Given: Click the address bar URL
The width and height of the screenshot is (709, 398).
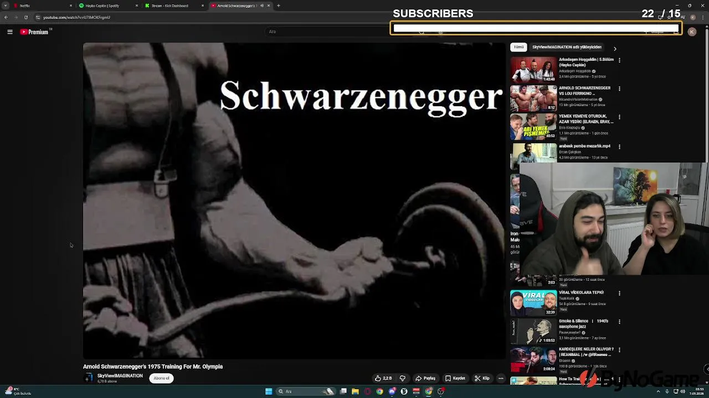Looking at the screenshot, I should click(x=76, y=17).
